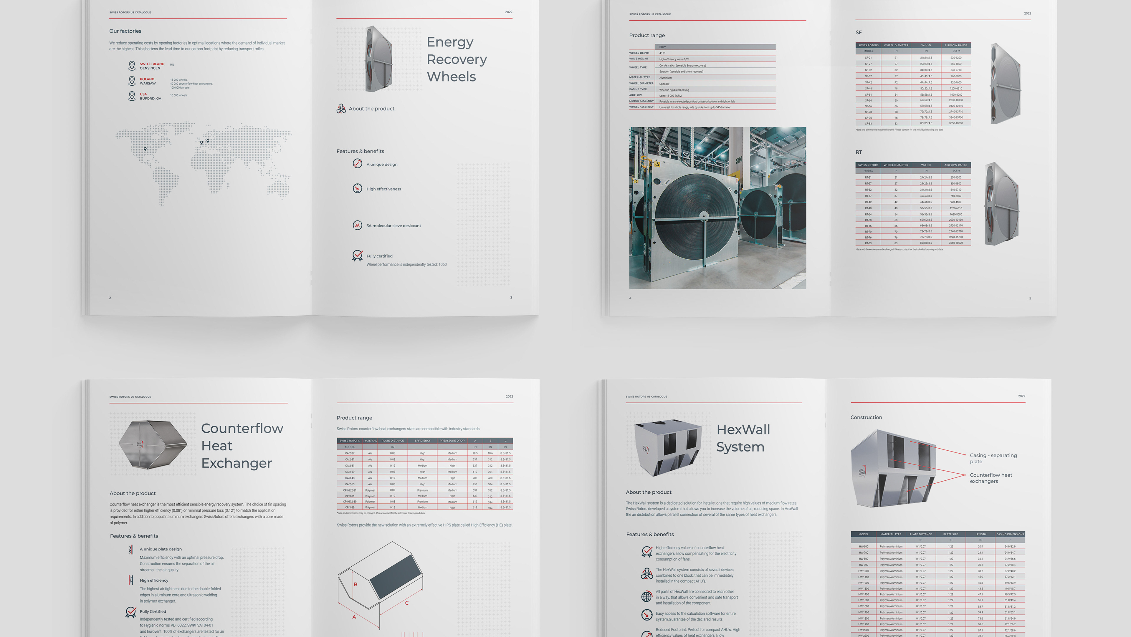The width and height of the screenshot is (1131, 637).
Task: Click the RT wheel product image
Action: tap(1002, 204)
